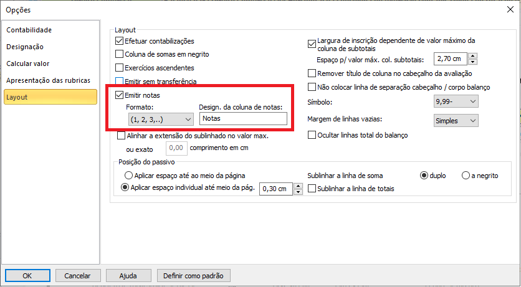Expand Margem de linhas vazias dropdown

pos(456,121)
